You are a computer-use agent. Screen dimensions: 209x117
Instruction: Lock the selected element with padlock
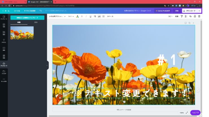click(195, 16)
